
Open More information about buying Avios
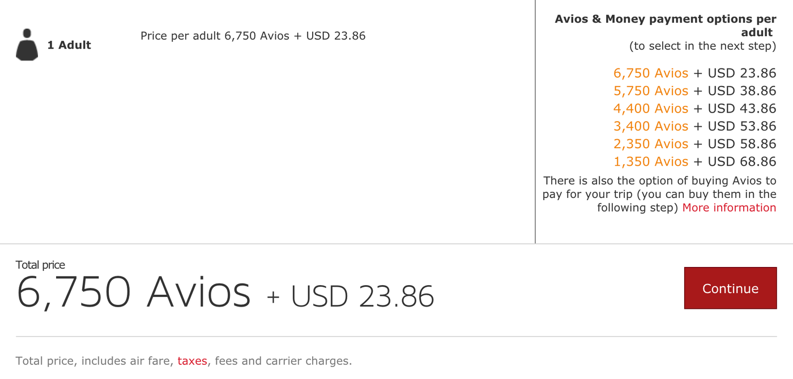pyautogui.click(x=729, y=207)
